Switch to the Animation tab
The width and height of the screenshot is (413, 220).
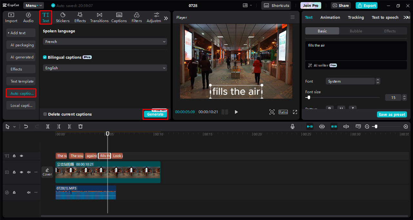[x=330, y=17]
